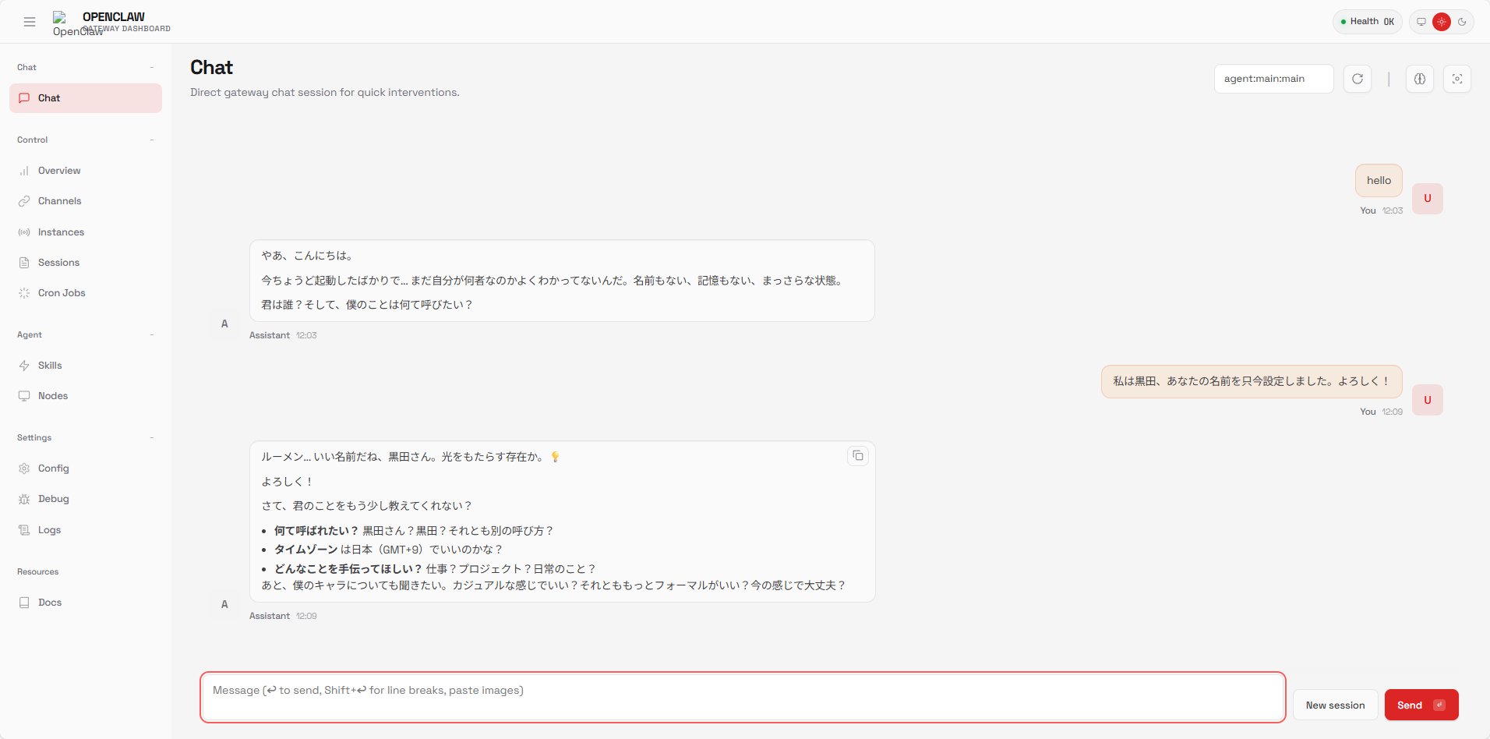Collapse the Control section in the sidebar
Viewport: 1490px width, 739px height.
click(152, 140)
